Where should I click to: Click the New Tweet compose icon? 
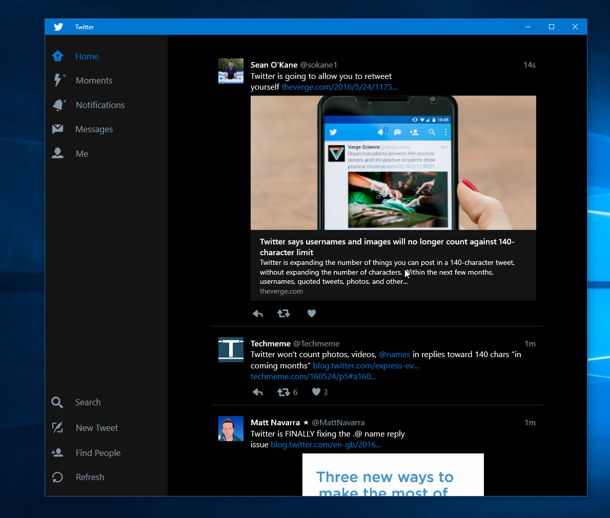57,427
